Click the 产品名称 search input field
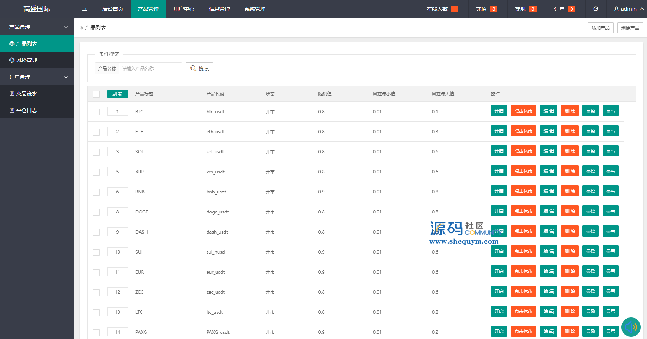 [x=150, y=68]
